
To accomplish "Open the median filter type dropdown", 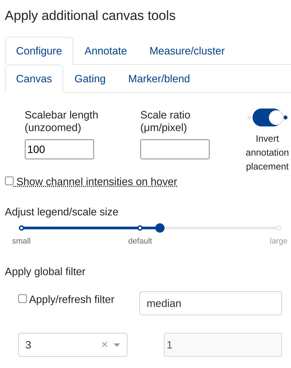I will click(211, 303).
